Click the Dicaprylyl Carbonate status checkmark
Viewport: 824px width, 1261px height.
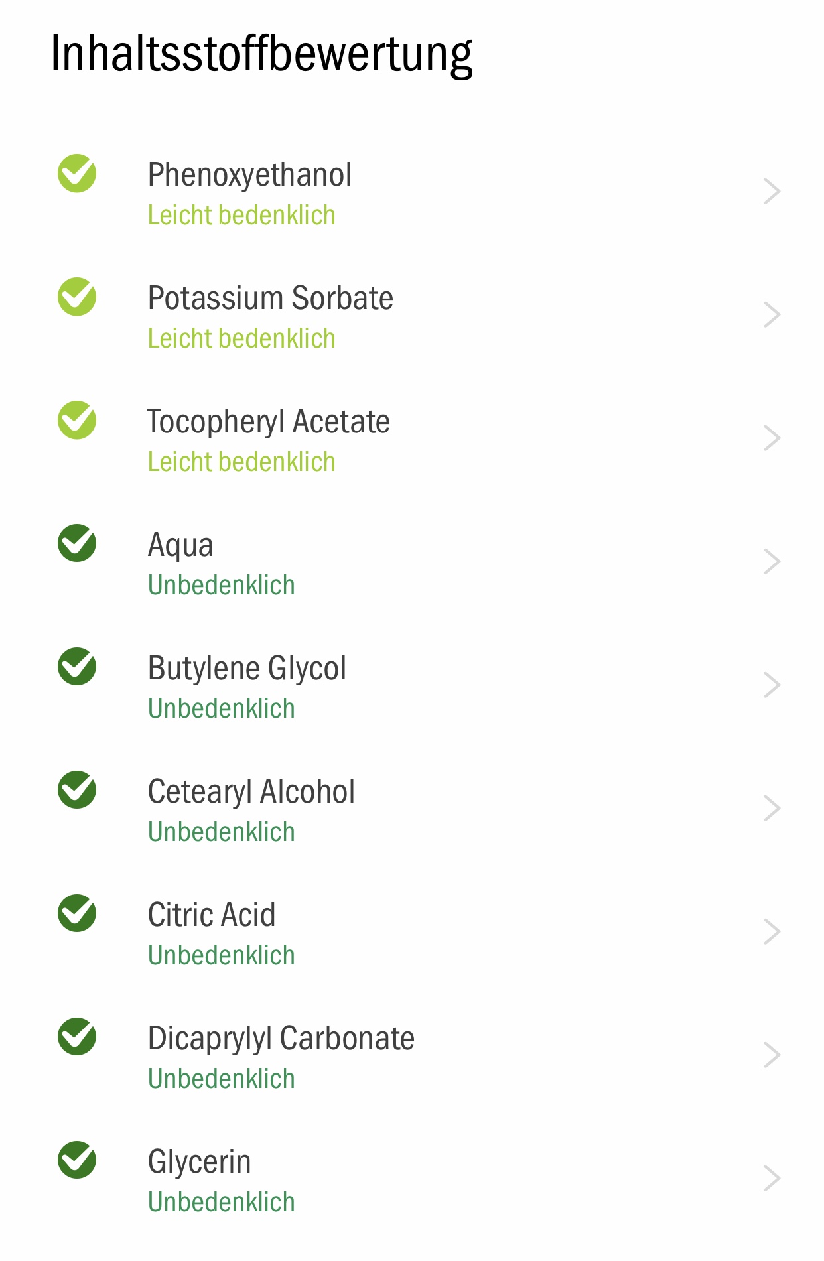click(x=77, y=1037)
